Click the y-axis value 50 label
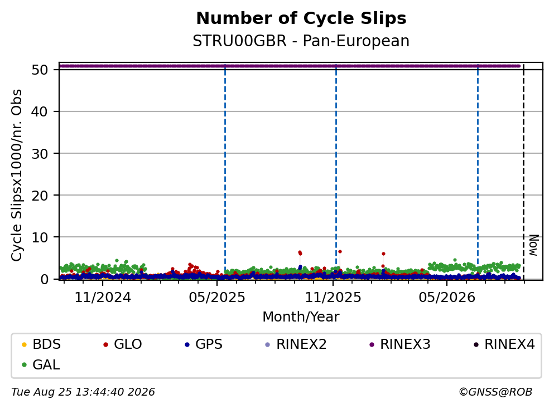The width and height of the screenshot is (554, 409). coord(40,70)
